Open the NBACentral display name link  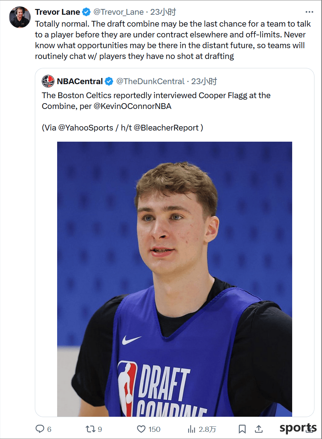80,81
